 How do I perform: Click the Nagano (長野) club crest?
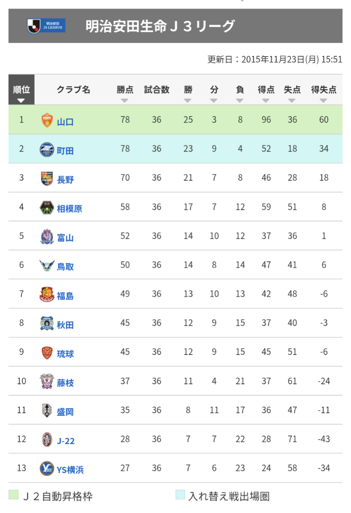[47, 179]
